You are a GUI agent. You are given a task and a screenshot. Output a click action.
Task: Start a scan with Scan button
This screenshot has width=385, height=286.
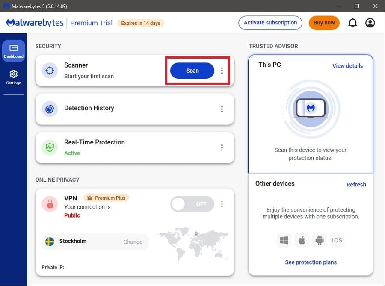pyautogui.click(x=192, y=71)
